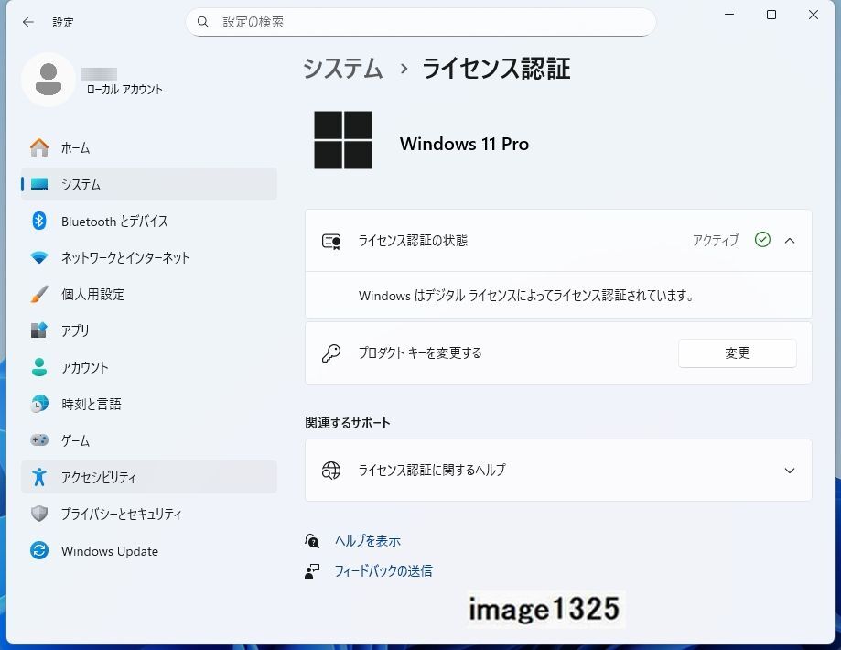The height and width of the screenshot is (650, 841).
Task: Click the globe help icon
Action: tap(331, 471)
